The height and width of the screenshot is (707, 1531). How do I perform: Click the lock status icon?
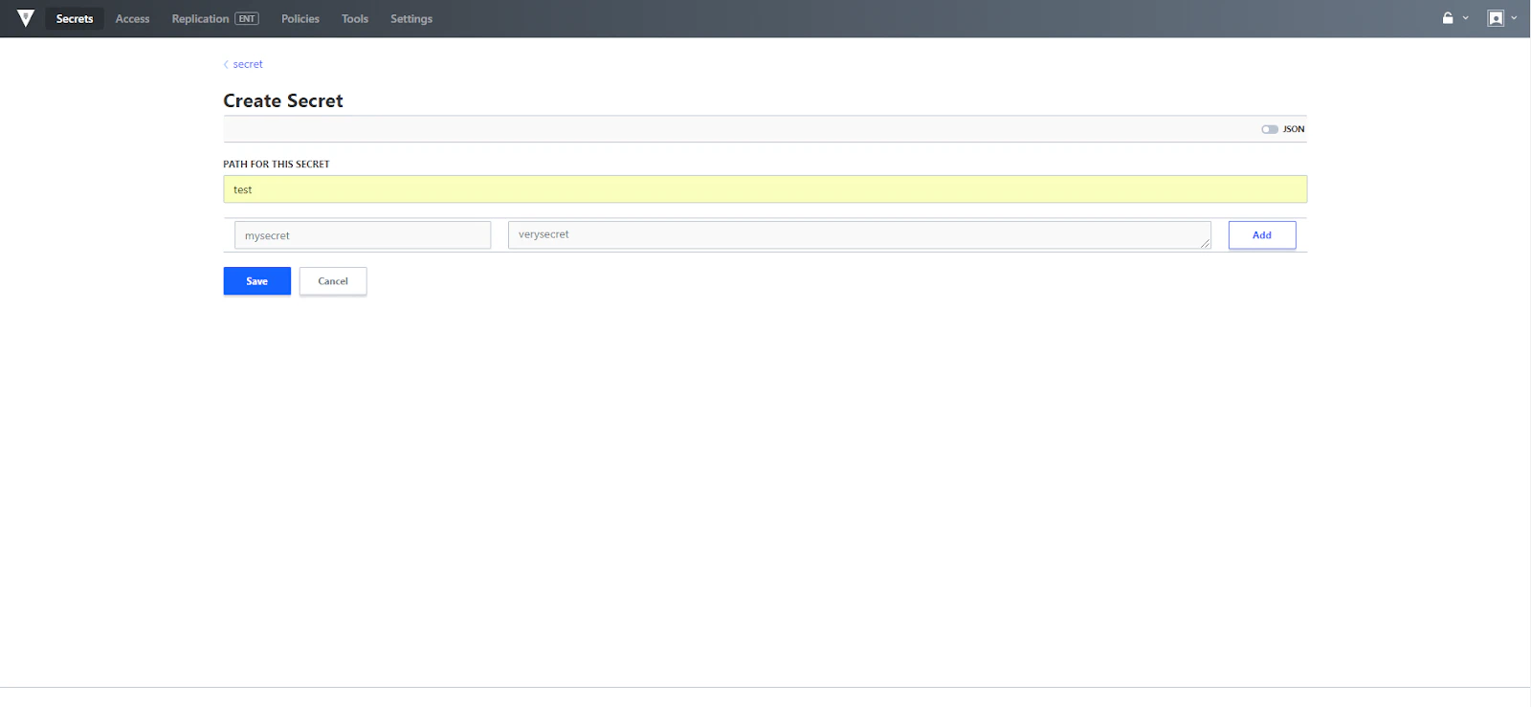pos(1448,18)
